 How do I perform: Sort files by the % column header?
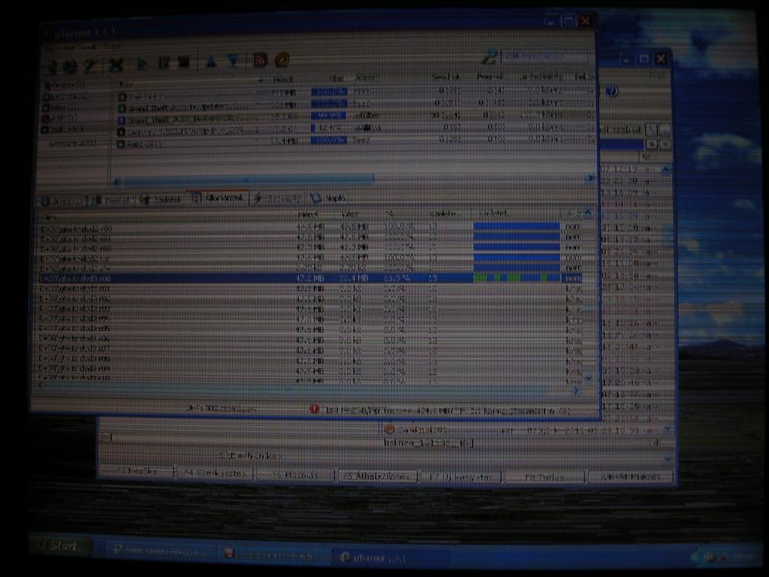tap(390, 214)
